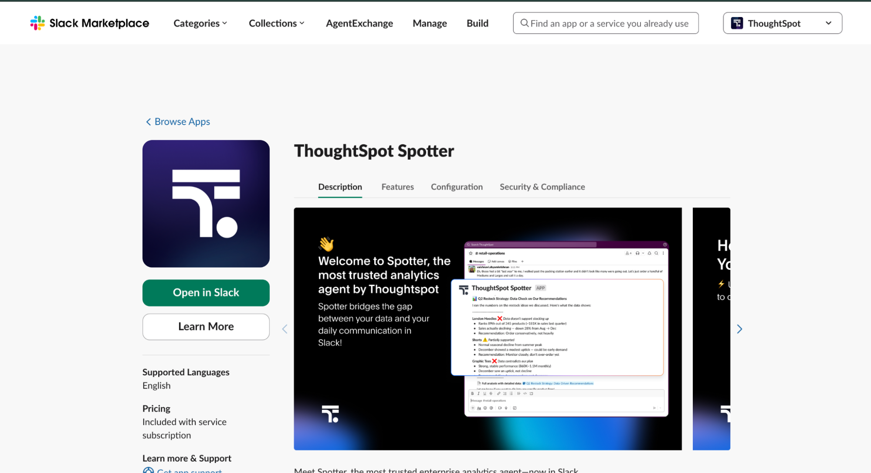Expand the Collections dropdown
The height and width of the screenshot is (473, 871).
(277, 24)
